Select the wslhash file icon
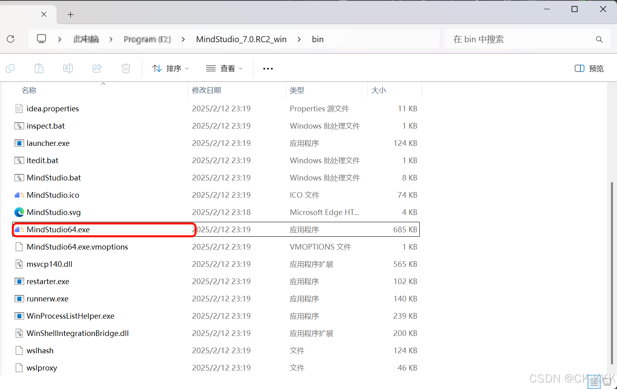The height and width of the screenshot is (389, 617). 19,350
